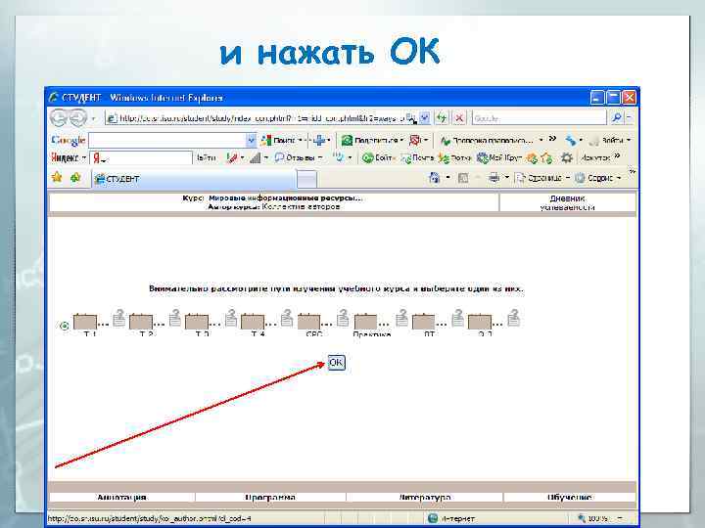Viewport: 705px width, 528px height.
Task: Stop loading with the red X icon
Action: click(459, 118)
